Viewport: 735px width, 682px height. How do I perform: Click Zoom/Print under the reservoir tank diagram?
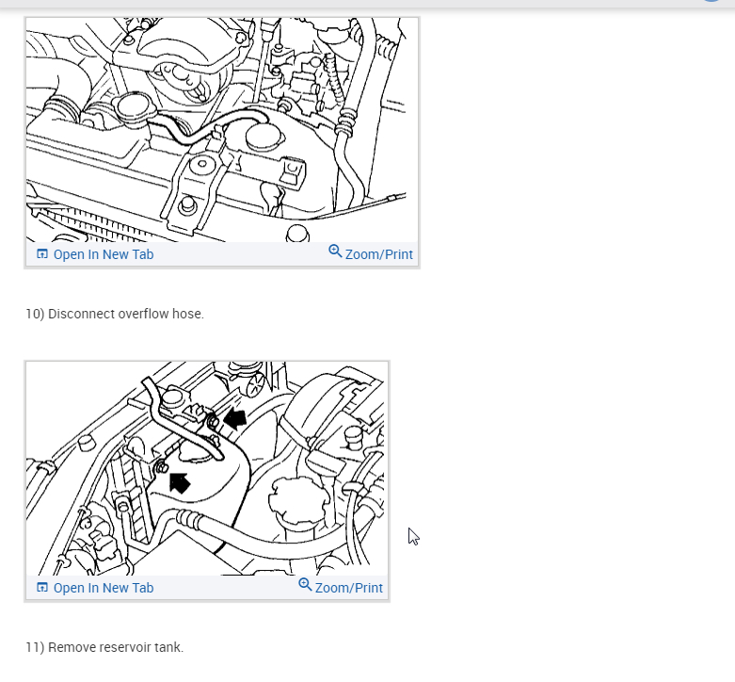[341, 587]
